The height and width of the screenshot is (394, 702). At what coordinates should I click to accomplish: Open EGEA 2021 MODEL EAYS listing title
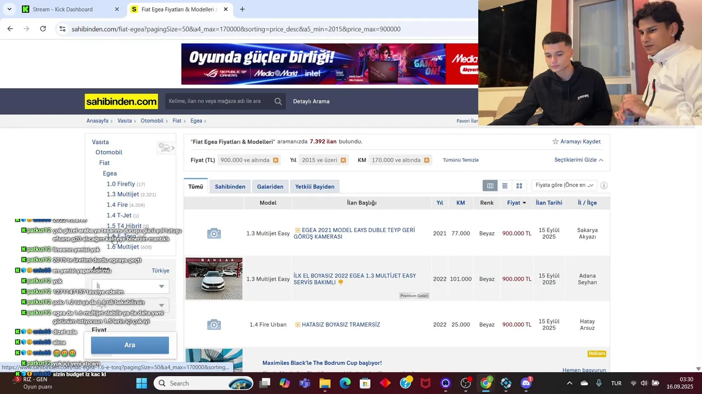[354, 234]
